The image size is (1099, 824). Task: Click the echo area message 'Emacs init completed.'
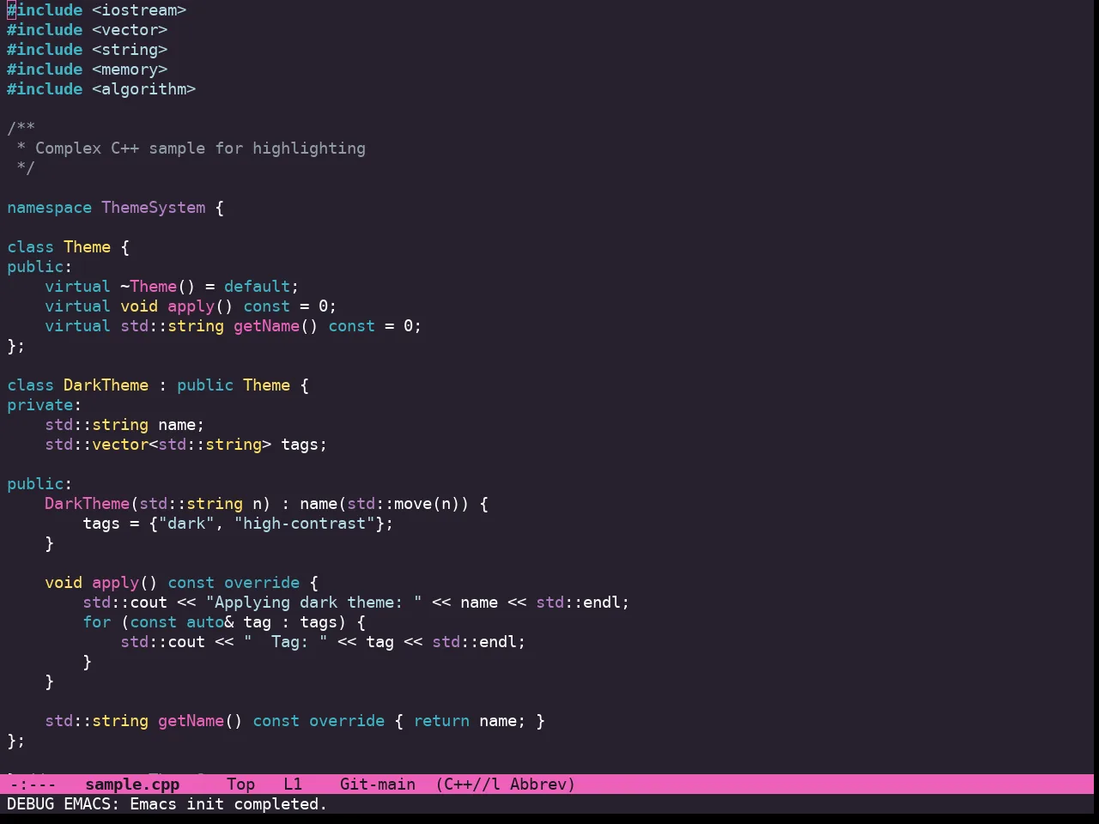(x=228, y=804)
